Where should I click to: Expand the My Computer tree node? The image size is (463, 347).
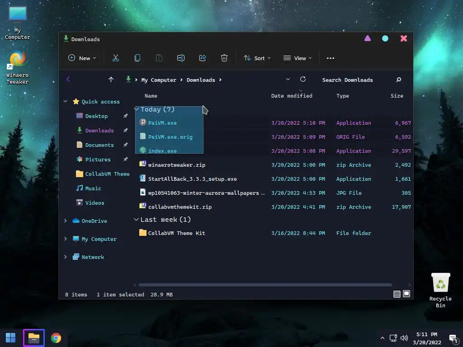65,239
